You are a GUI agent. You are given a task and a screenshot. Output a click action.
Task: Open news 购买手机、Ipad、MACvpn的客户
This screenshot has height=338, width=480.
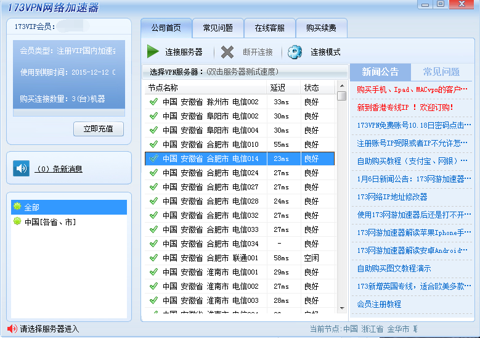click(x=412, y=90)
